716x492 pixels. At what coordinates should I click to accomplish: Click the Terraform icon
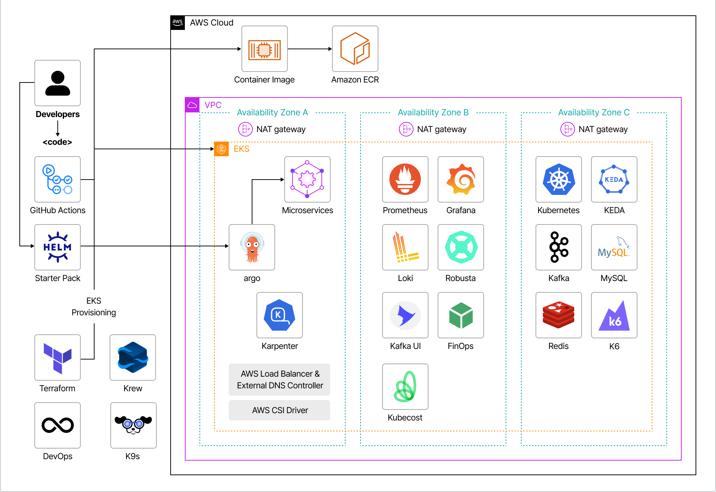(57, 358)
